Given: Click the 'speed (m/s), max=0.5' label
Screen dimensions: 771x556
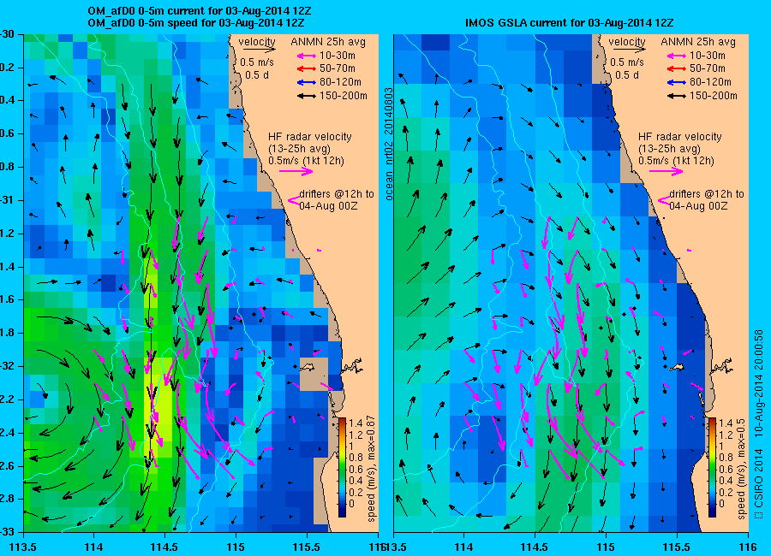Looking at the screenshot, I should (x=740, y=469).
